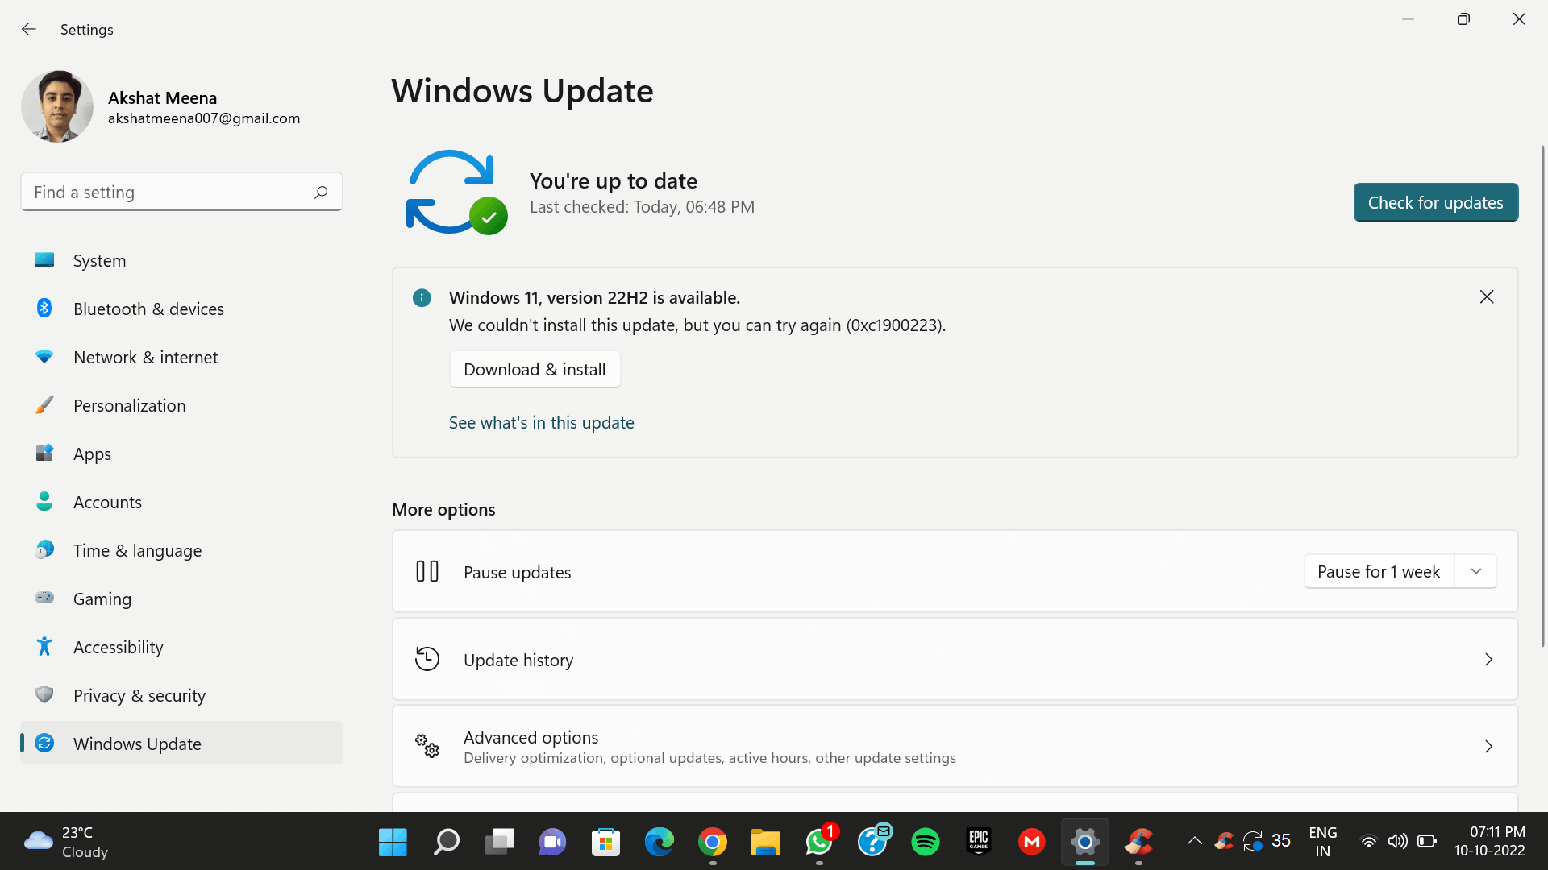The width and height of the screenshot is (1548, 870).
Task: Click the Check for updates button
Action: pyautogui.click(x=1436, y=202)
